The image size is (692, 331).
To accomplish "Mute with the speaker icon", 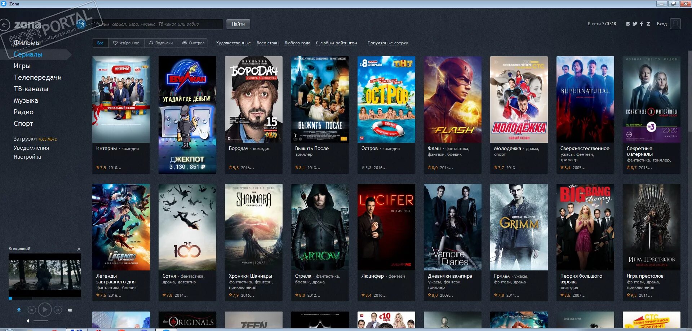I will 28,321.
